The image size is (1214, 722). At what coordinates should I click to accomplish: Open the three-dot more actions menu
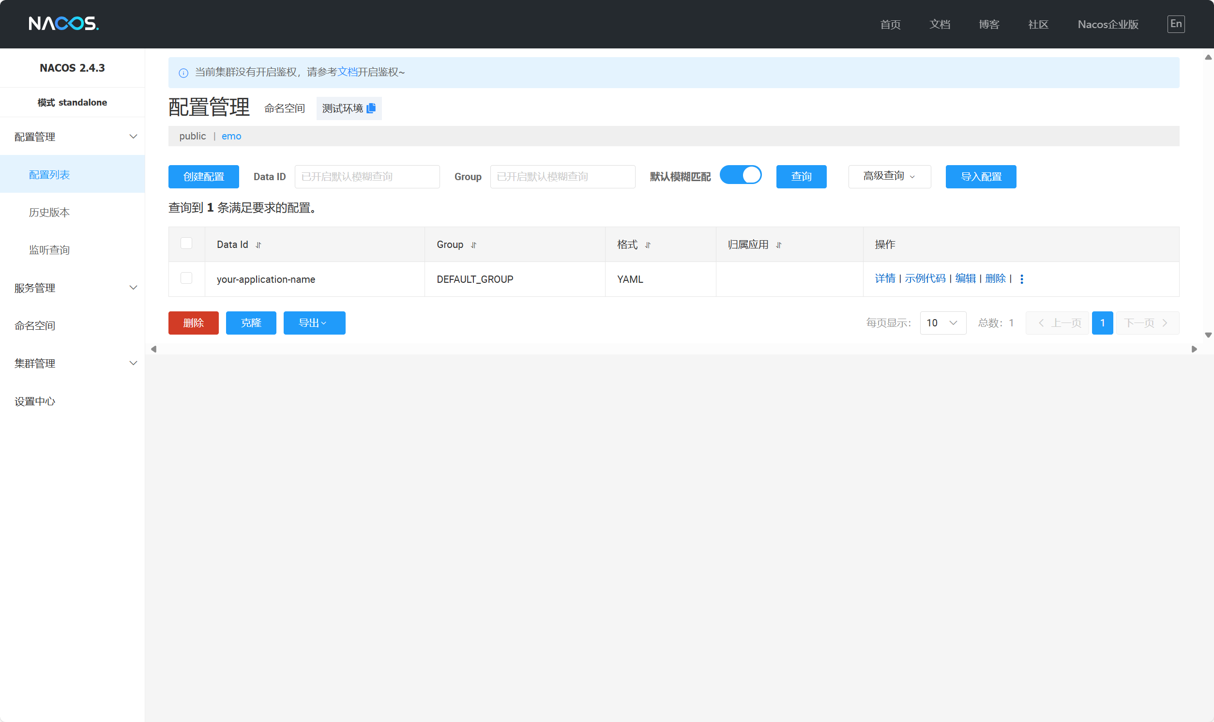(x=1021, y=279)
